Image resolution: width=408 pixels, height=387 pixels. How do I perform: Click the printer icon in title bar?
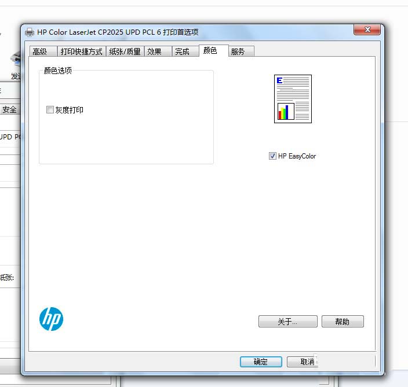[30, 32]
